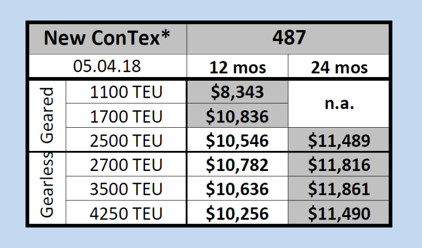Select the 487 index value cell

[290, 37]
